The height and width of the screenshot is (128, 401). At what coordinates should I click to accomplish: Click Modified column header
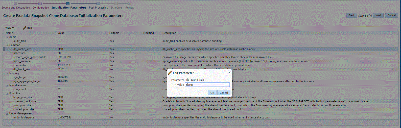(149, 33)
